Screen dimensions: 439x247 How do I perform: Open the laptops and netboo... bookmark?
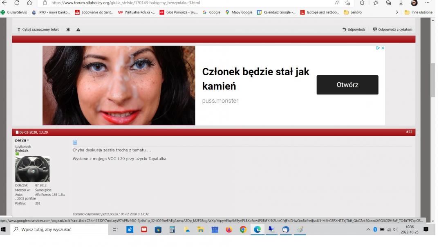(320, 12)
